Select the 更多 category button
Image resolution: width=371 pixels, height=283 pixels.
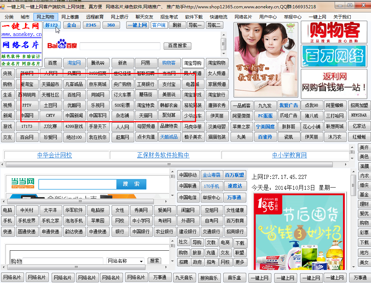coord(240,262)
